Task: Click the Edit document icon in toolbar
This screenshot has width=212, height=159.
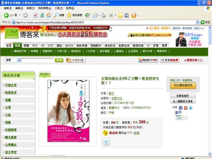Action: pyautogui.click(x=111, y=15)
